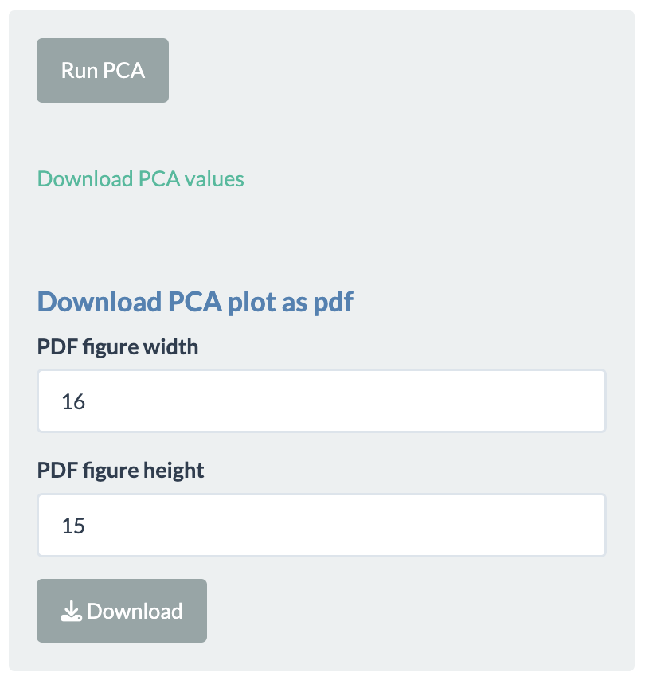Click the PDF figure height label

click(120, 471)
